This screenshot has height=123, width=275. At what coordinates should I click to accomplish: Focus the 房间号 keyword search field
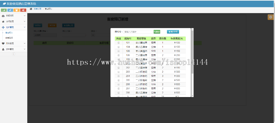[x=138, y=32]
